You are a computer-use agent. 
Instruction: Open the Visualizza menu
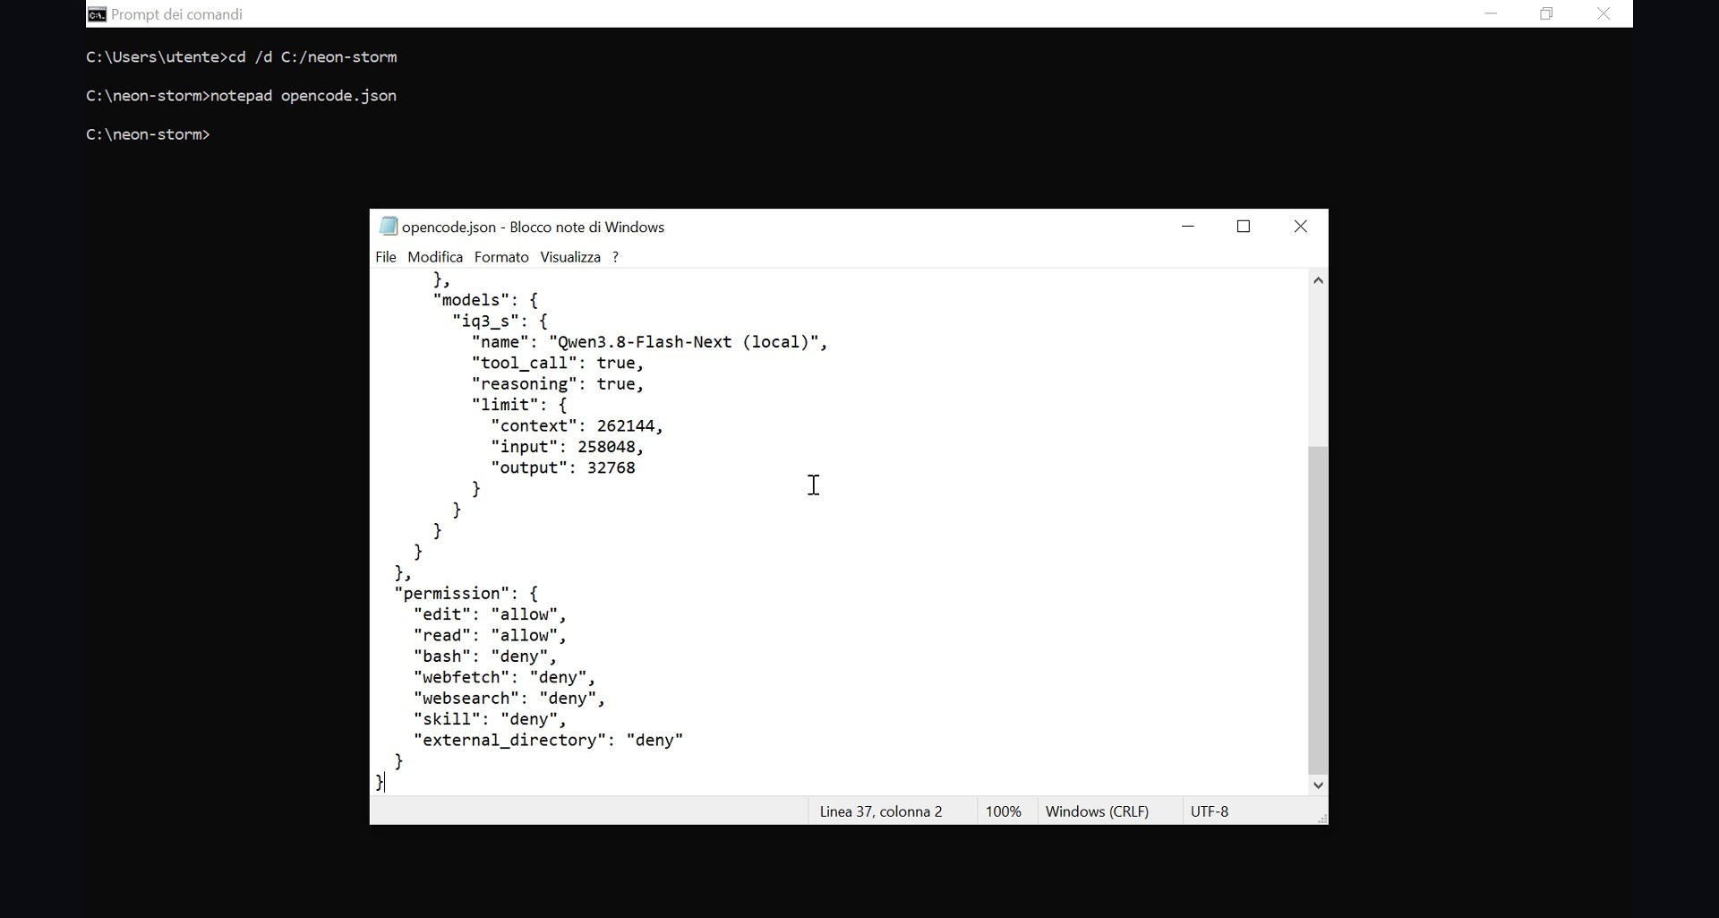570,257
